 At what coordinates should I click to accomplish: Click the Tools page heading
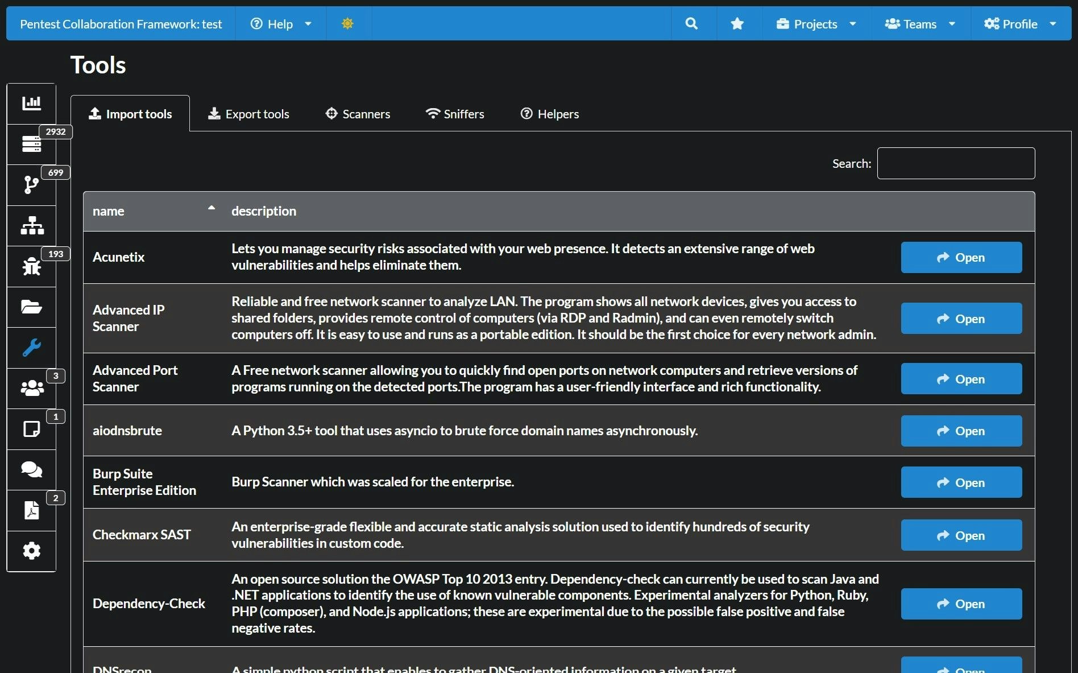click(x=98, y=65)
